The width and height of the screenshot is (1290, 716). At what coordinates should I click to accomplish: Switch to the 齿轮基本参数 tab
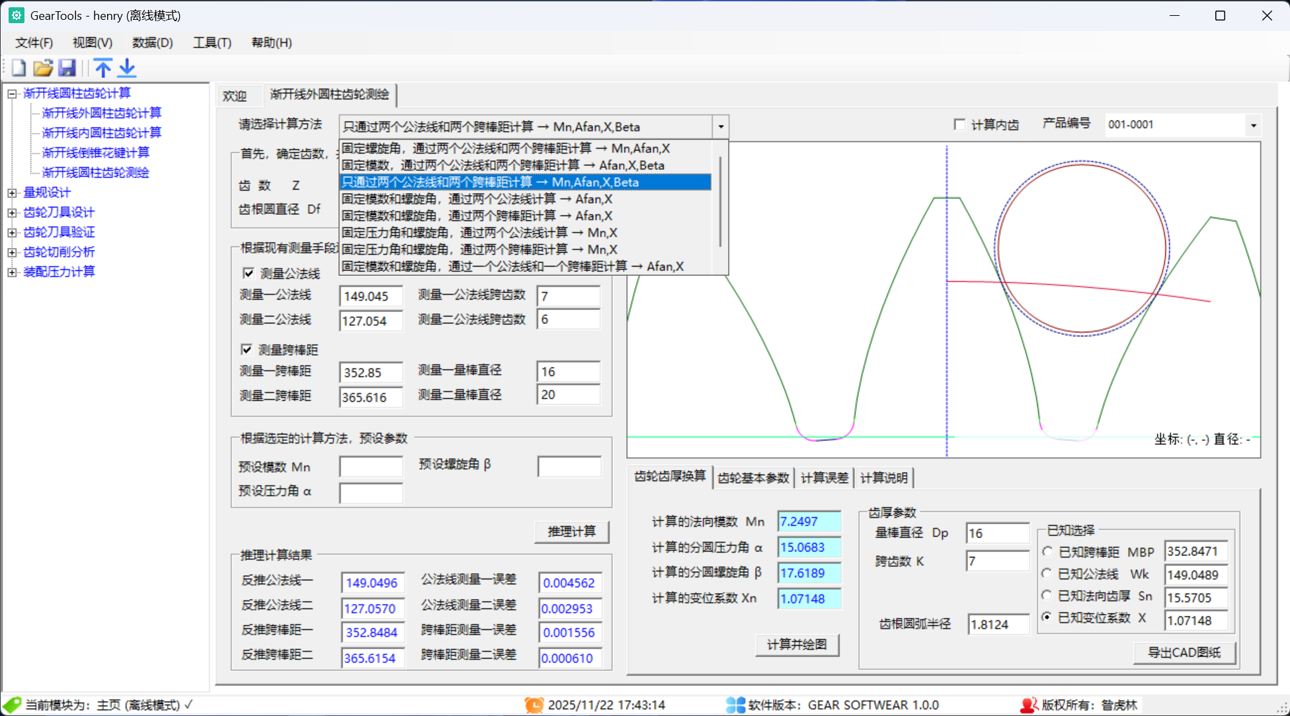[x=753, y=477]
